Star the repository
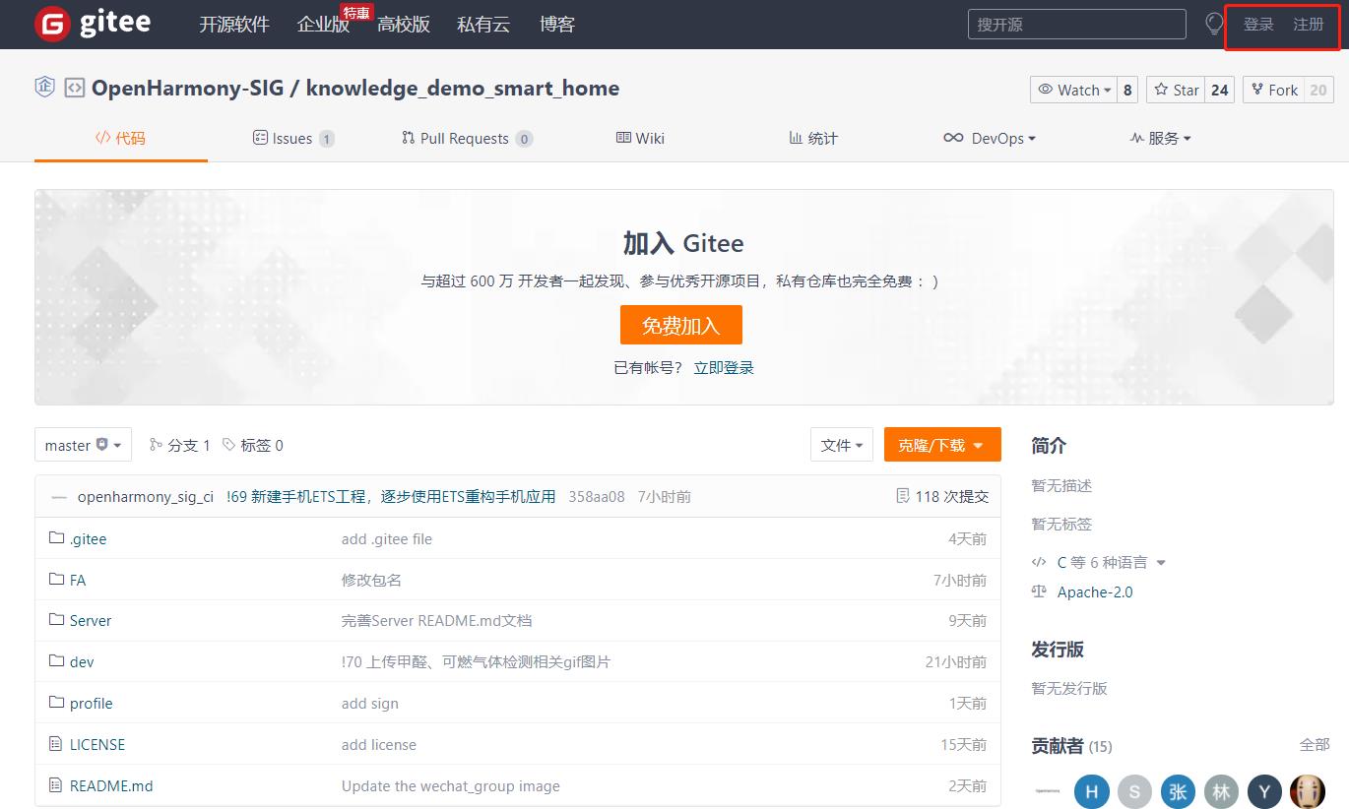1349x809 pixels. coord(1175,90)
